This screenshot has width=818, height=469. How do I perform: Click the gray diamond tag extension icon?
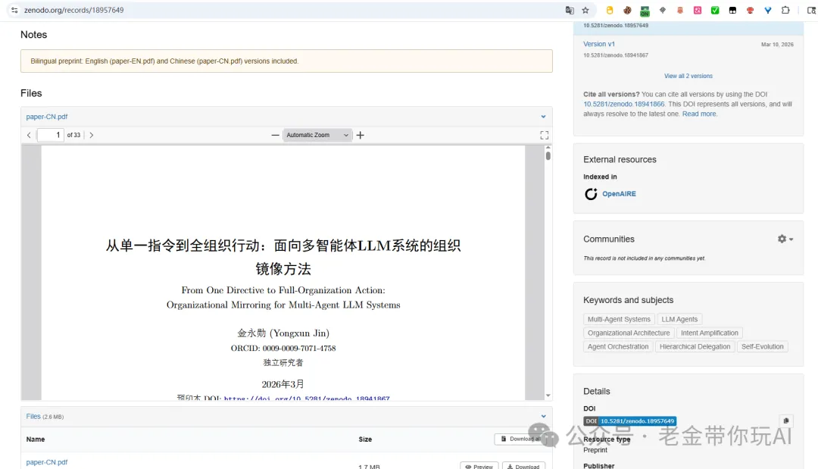click(663, 10)
